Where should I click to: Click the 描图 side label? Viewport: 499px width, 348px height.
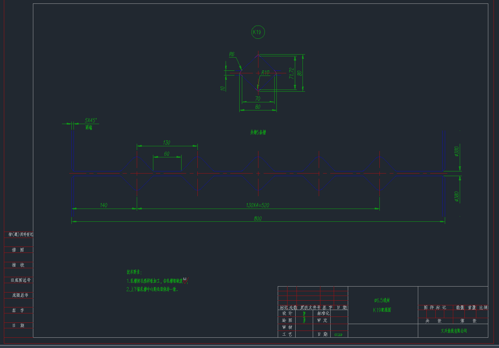(18, 250)
